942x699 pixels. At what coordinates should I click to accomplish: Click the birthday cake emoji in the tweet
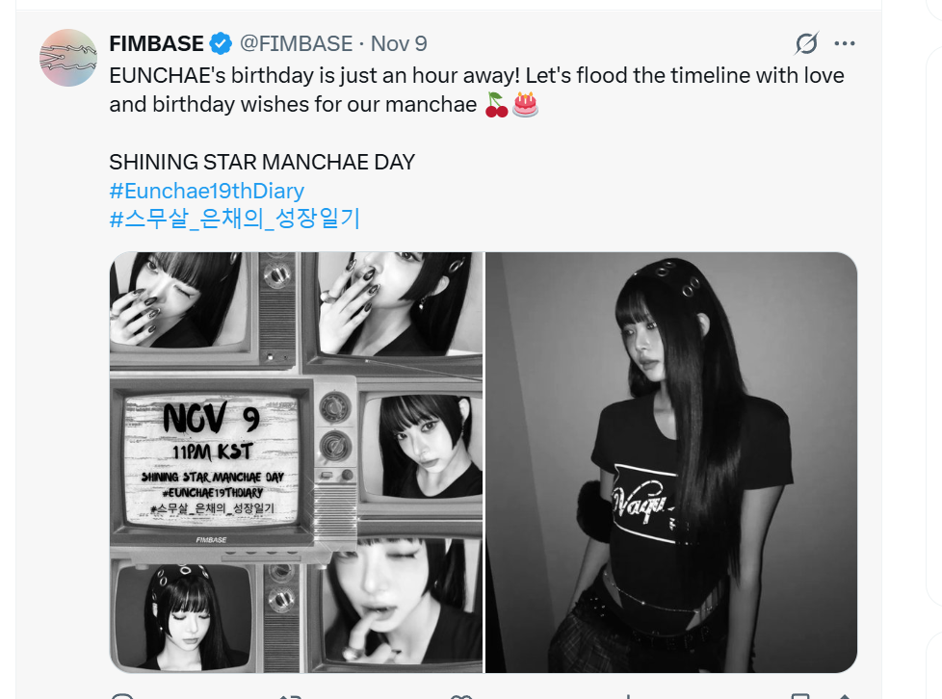click(525, 105)
